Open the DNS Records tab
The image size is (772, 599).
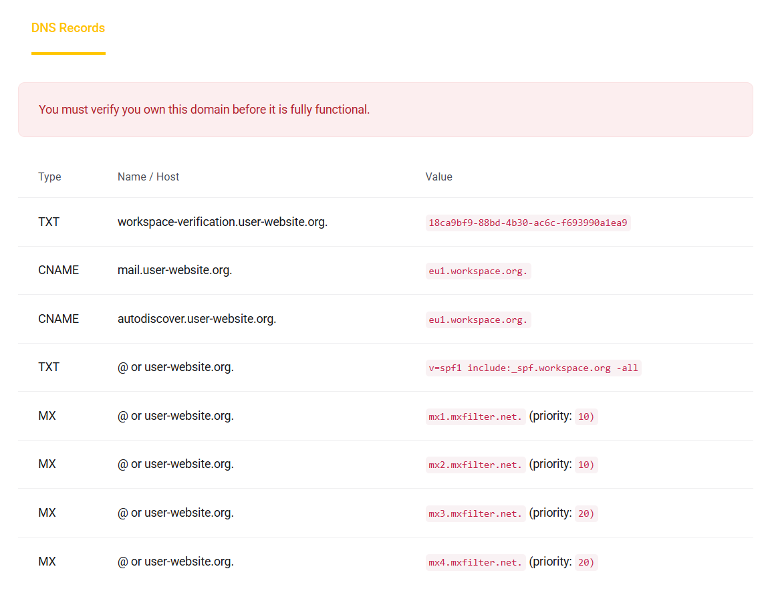point(68,28)
